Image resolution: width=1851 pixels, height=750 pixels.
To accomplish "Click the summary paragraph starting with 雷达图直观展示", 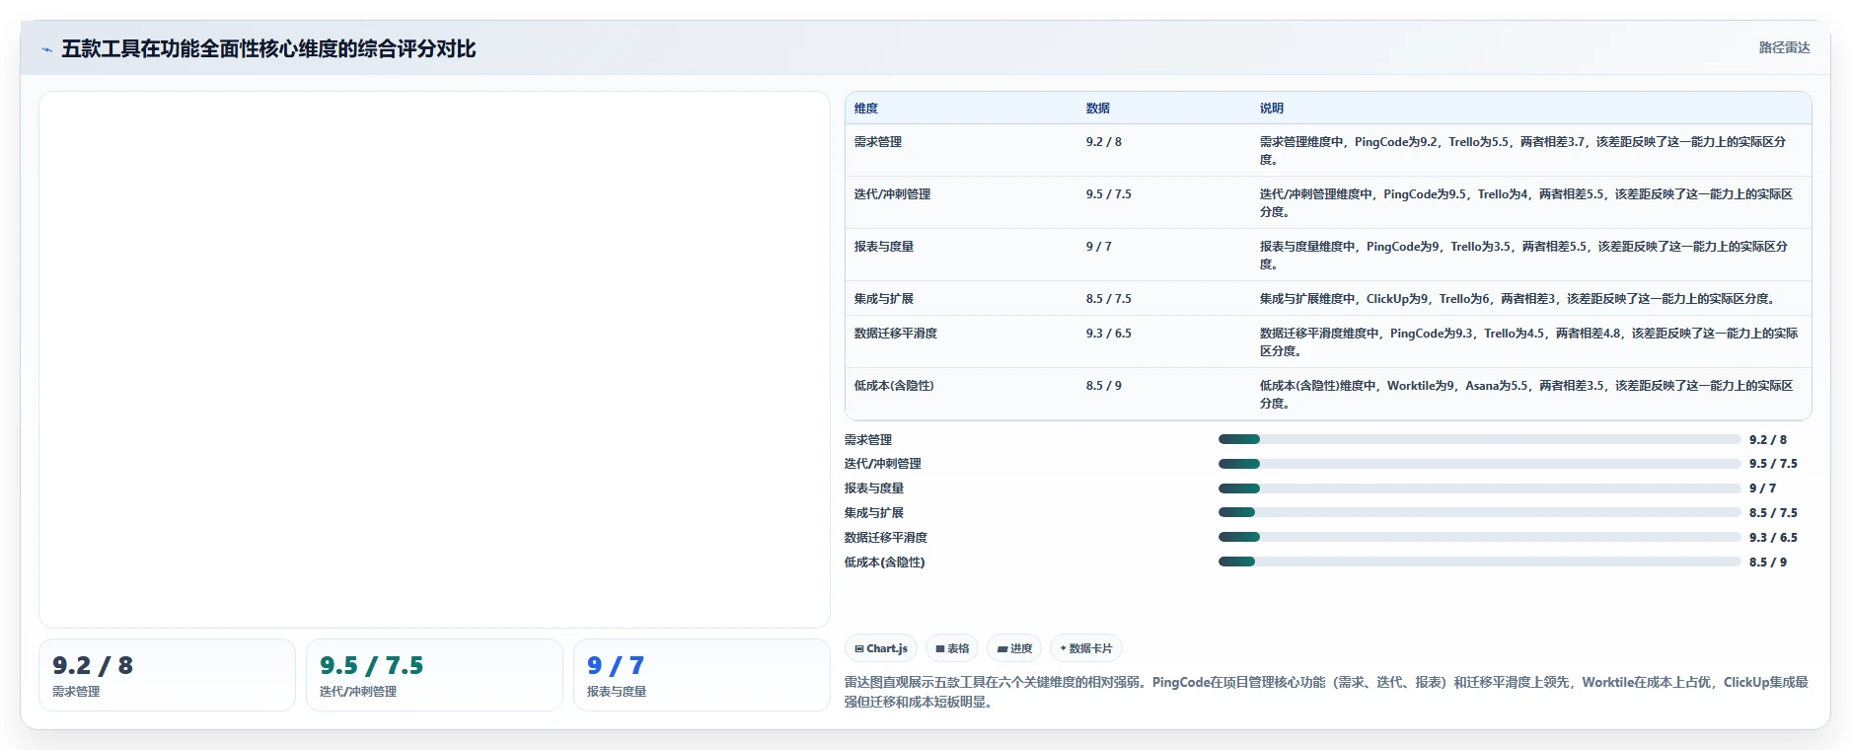I will 1326,692.
